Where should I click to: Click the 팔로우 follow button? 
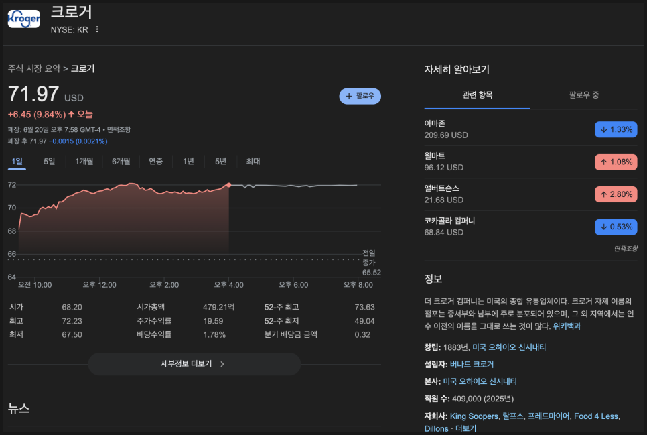(x=360, y=96)
